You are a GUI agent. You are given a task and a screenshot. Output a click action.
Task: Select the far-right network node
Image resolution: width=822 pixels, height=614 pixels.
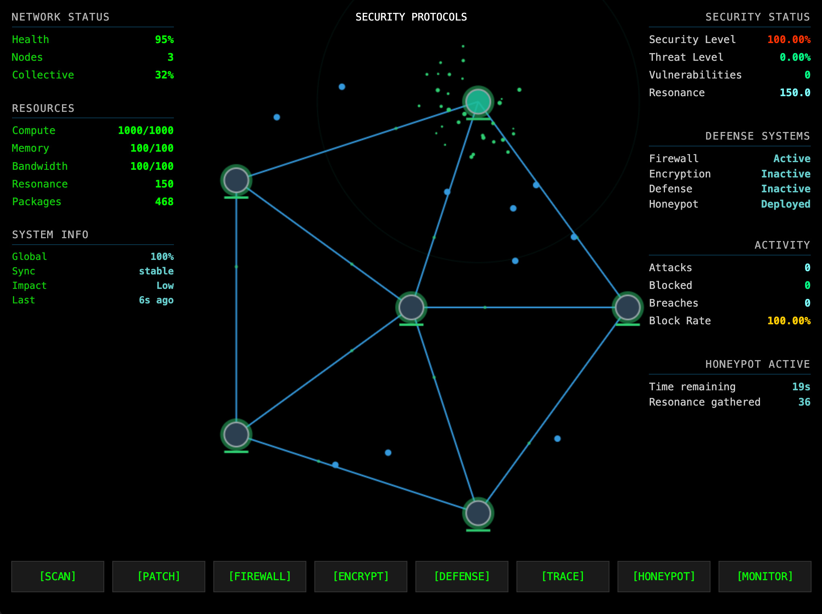point(627,307)
